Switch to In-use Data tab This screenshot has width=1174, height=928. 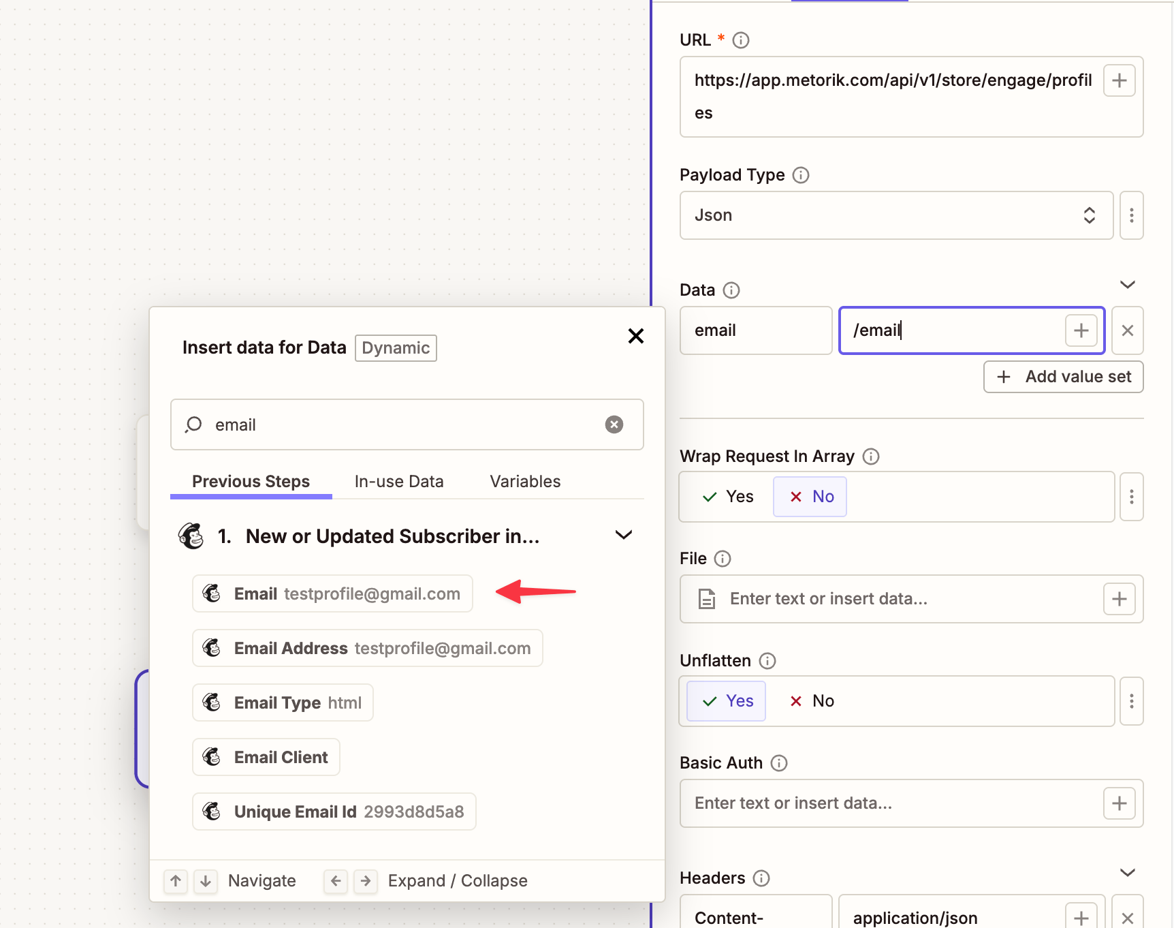[x=399, y=482]
